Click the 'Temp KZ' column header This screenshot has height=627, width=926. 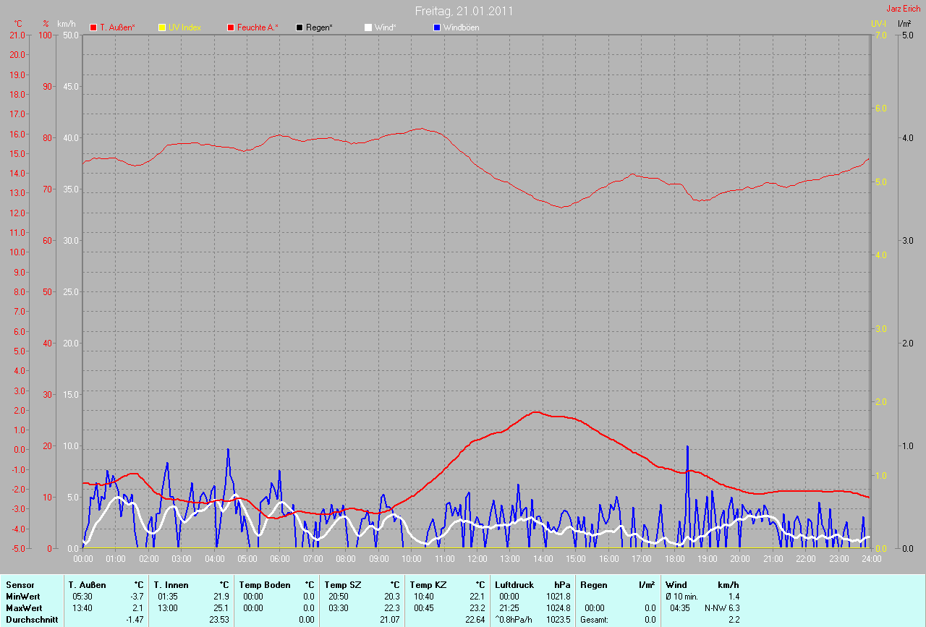(428, 584)
